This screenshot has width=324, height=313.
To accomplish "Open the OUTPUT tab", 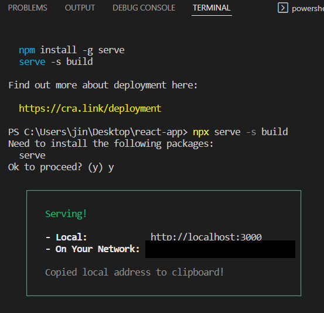I will 80,8.
